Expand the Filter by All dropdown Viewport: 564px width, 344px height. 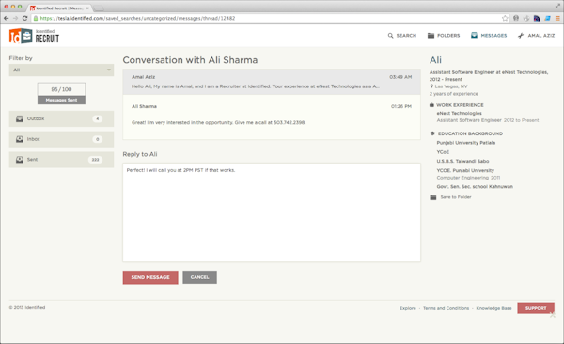tap(61, 70)
